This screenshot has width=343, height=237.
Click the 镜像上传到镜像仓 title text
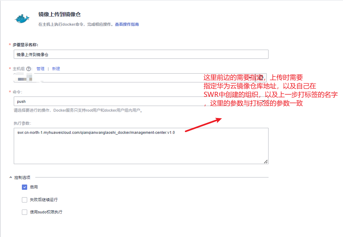(60, 14)
